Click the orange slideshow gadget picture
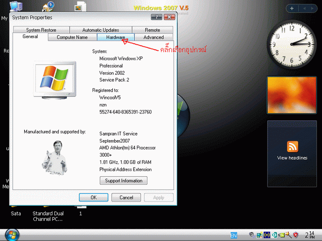Image resolution: width=322 pixels, height=241 pixels. (292, 95)
